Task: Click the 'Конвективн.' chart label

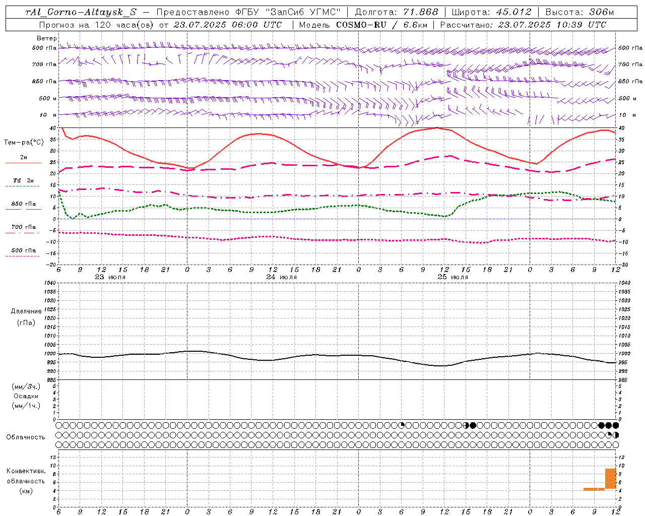Action: pos(26,471)
